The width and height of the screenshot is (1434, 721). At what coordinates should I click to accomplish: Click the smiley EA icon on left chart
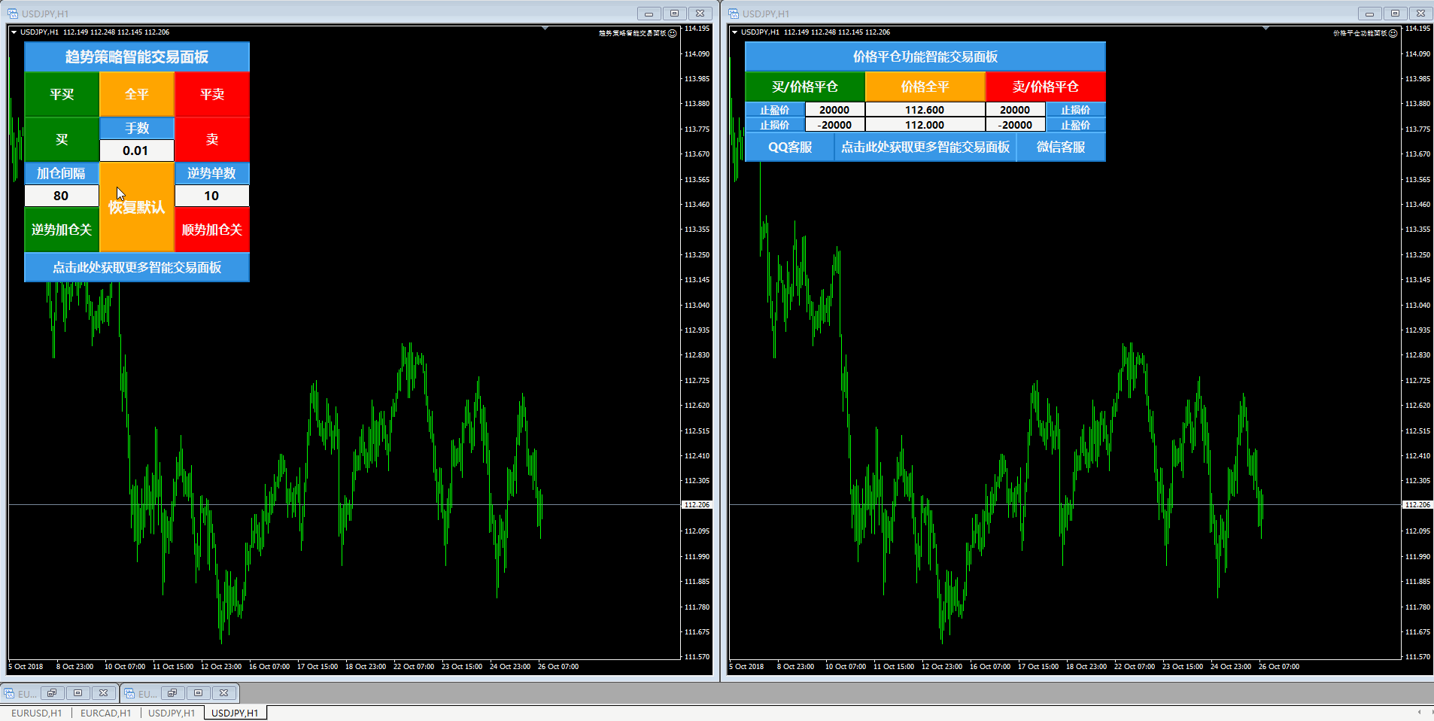673,33
